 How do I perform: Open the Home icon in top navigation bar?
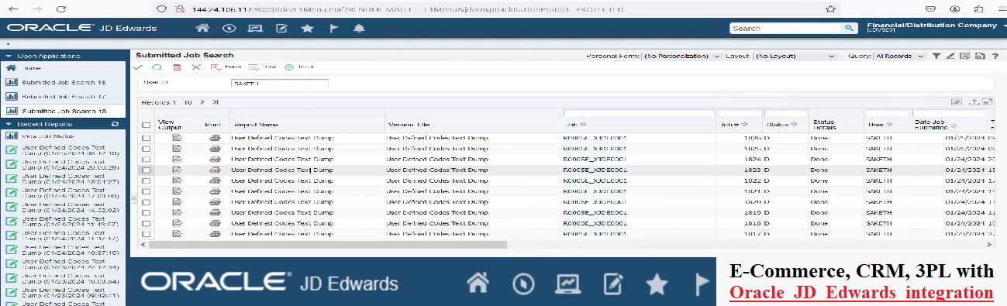pos(203,28)
